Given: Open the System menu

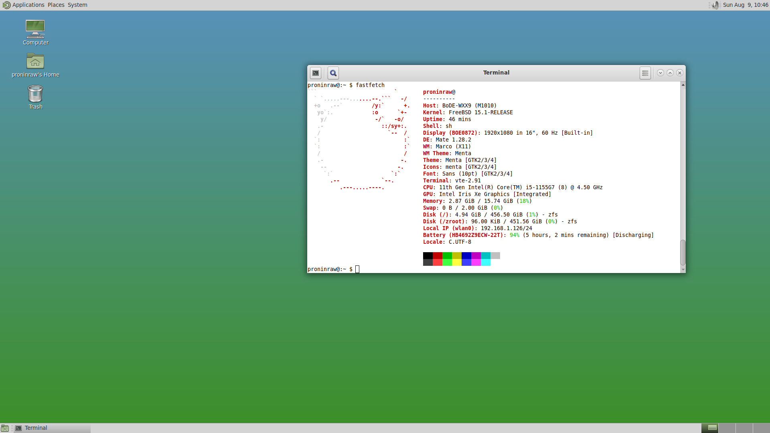Looking at the screenshot, I should [x=77, y=5].
